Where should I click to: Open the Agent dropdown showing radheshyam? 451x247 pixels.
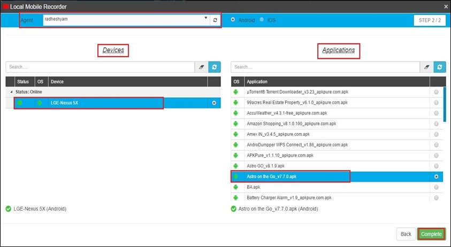pyautogui.click(x=127, y=20)
